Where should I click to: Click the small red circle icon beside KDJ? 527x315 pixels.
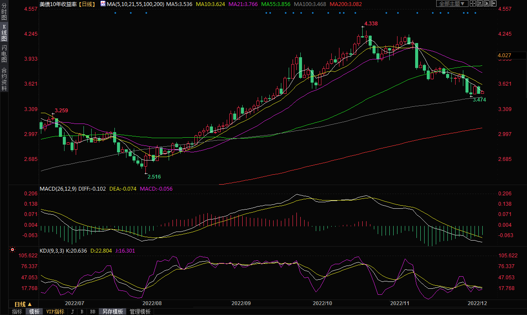12,250
